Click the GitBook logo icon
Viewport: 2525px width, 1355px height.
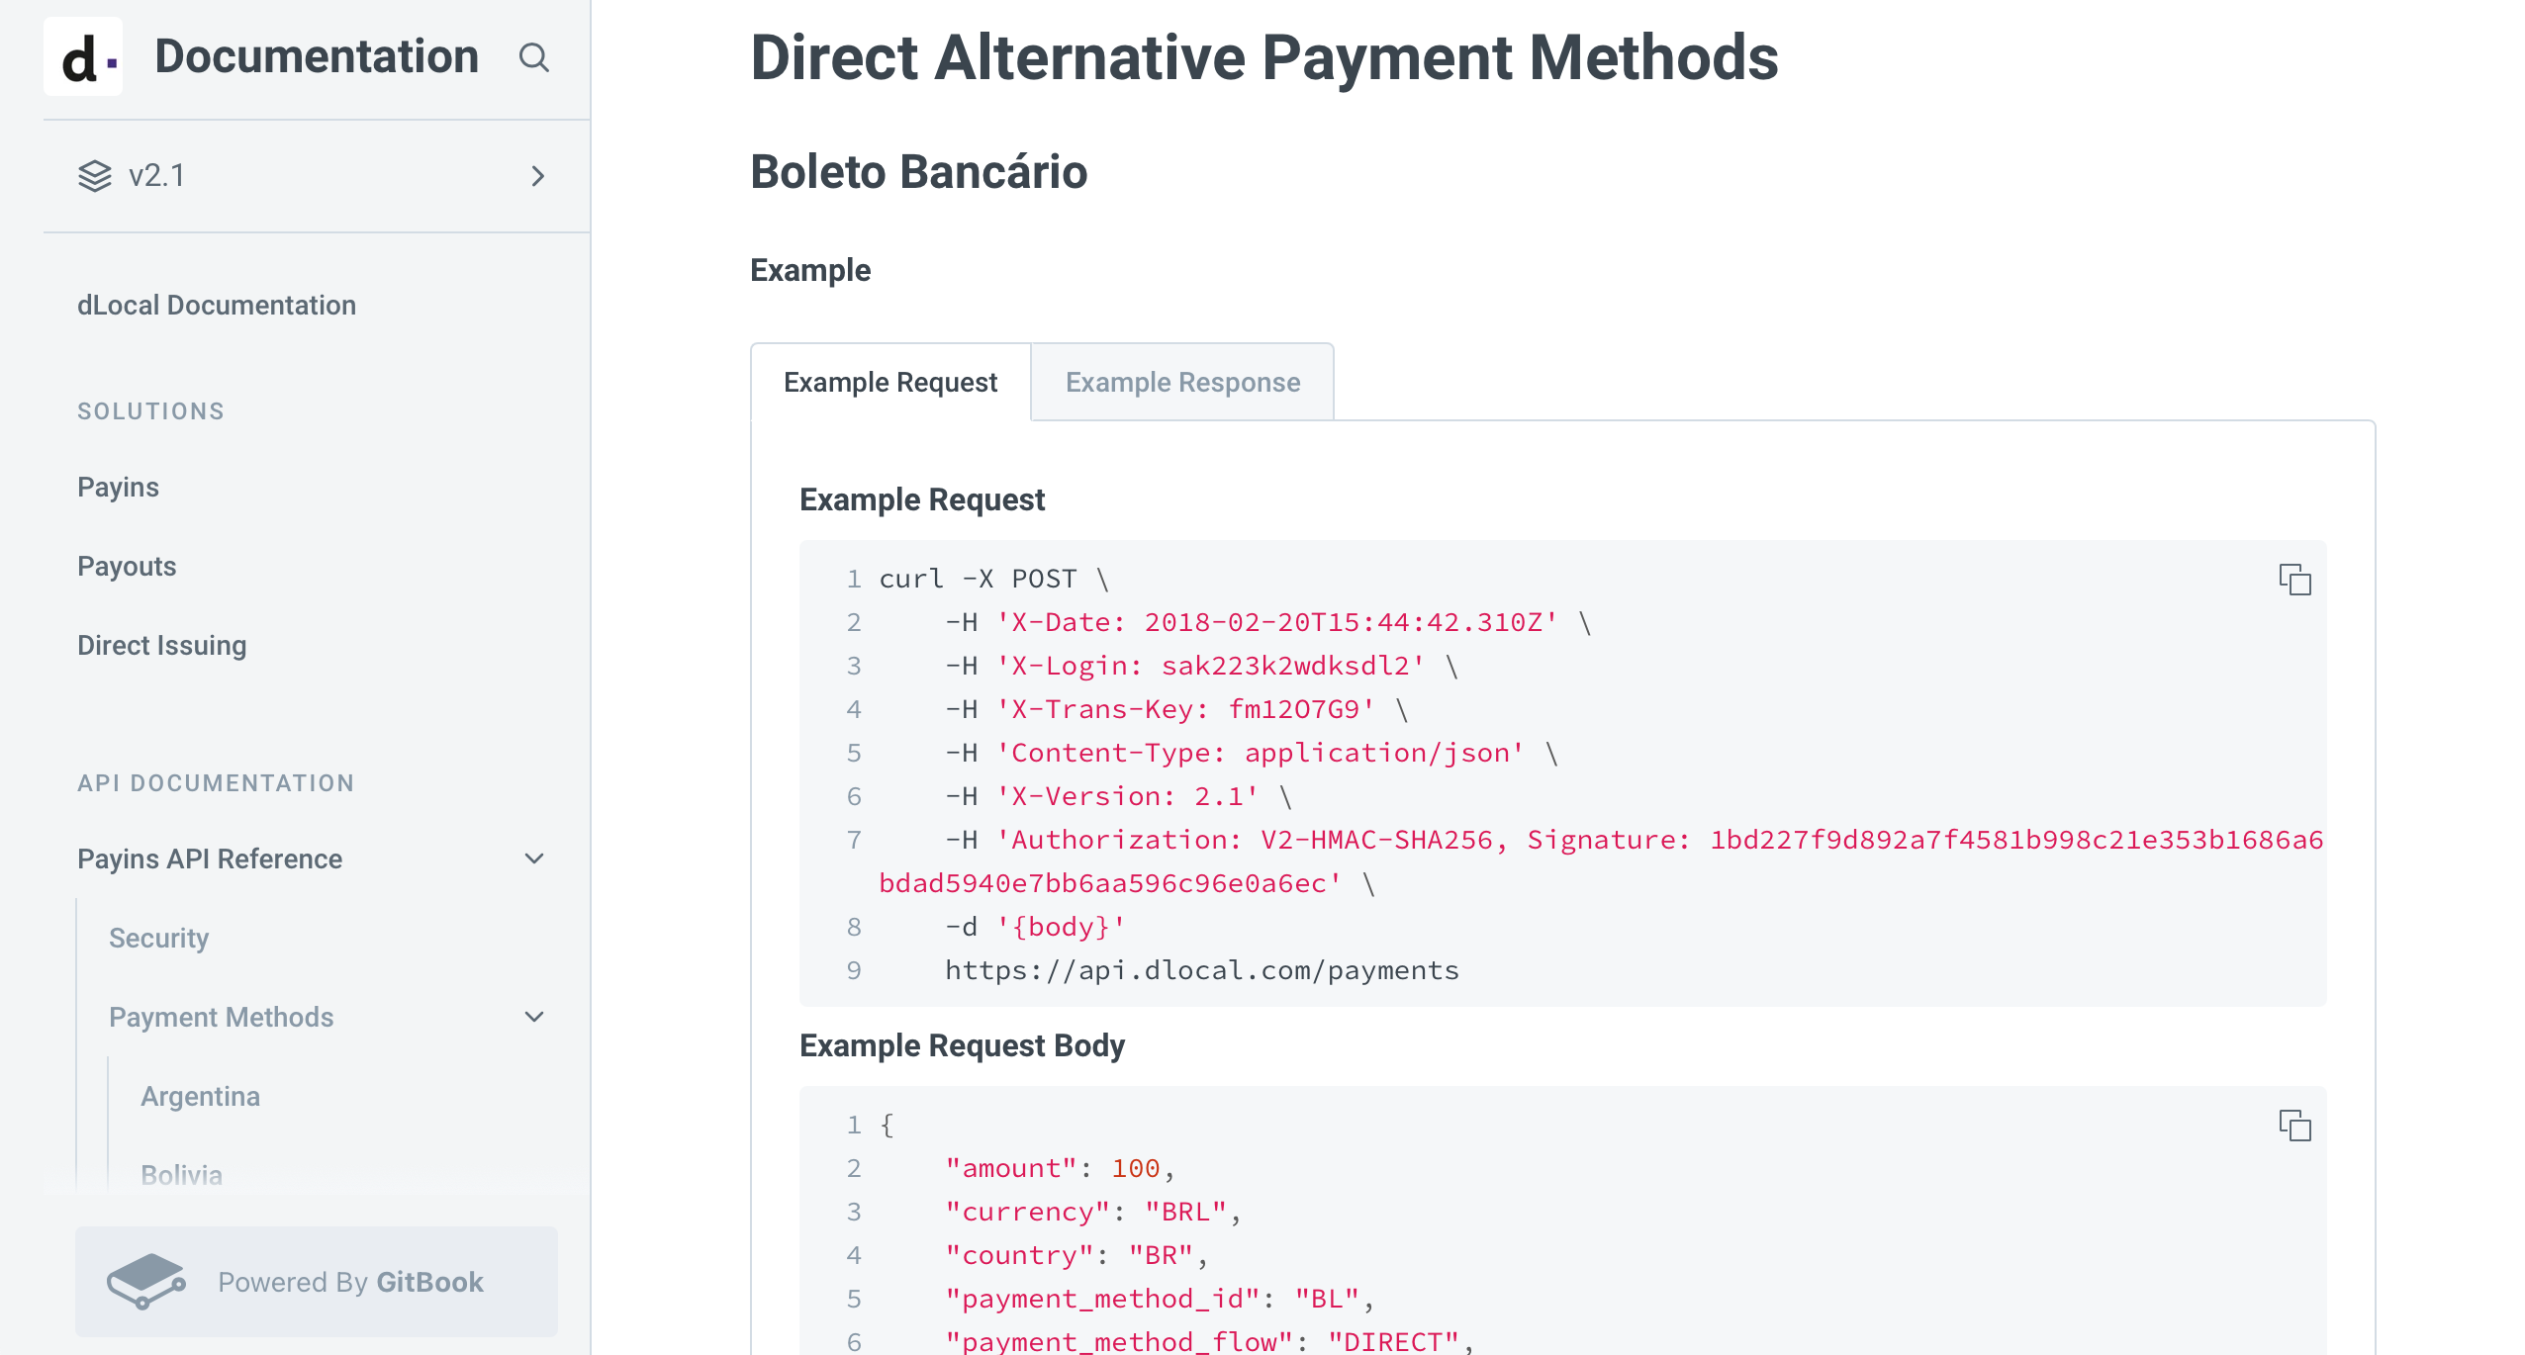click(145, 1282)
